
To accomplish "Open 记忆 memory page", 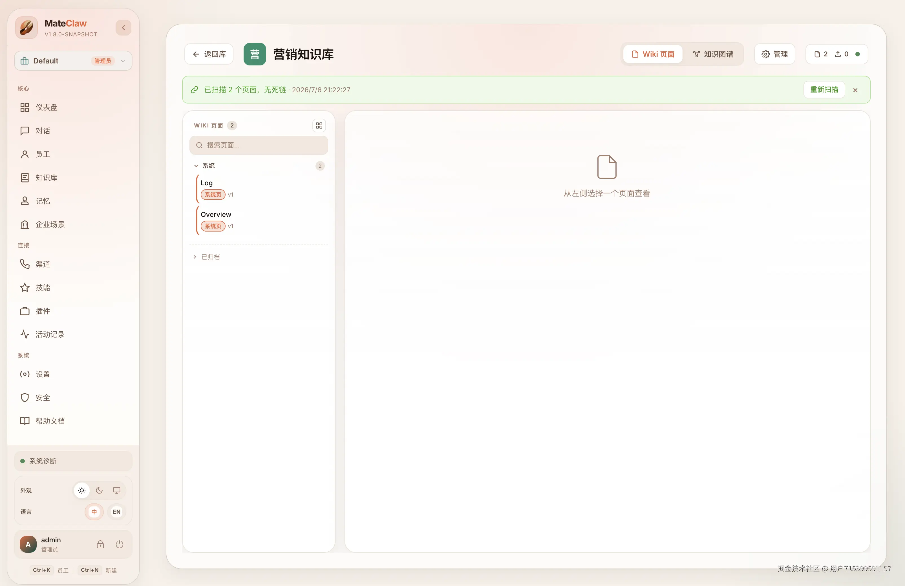I will 73,201.
